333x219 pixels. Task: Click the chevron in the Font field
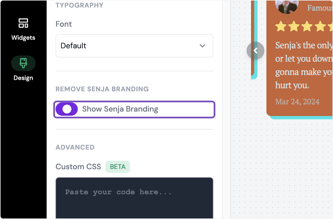tap(202, 46)
